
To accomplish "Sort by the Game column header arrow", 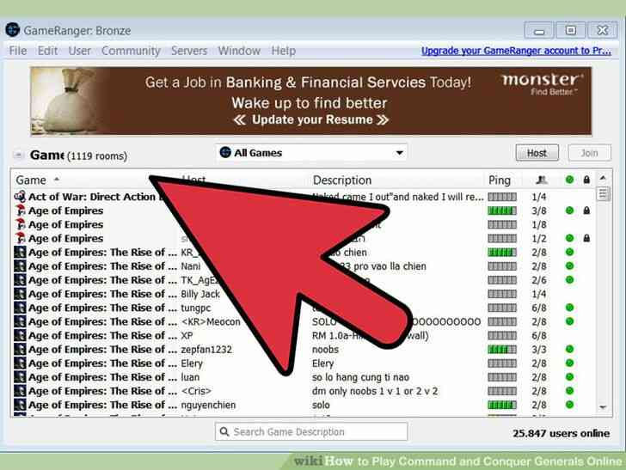I will coord(57,180).
